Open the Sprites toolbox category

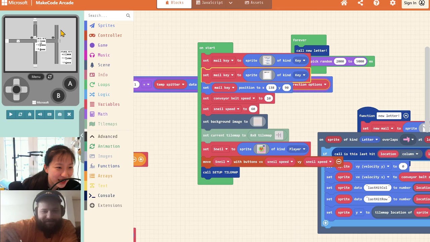[109, 26]
